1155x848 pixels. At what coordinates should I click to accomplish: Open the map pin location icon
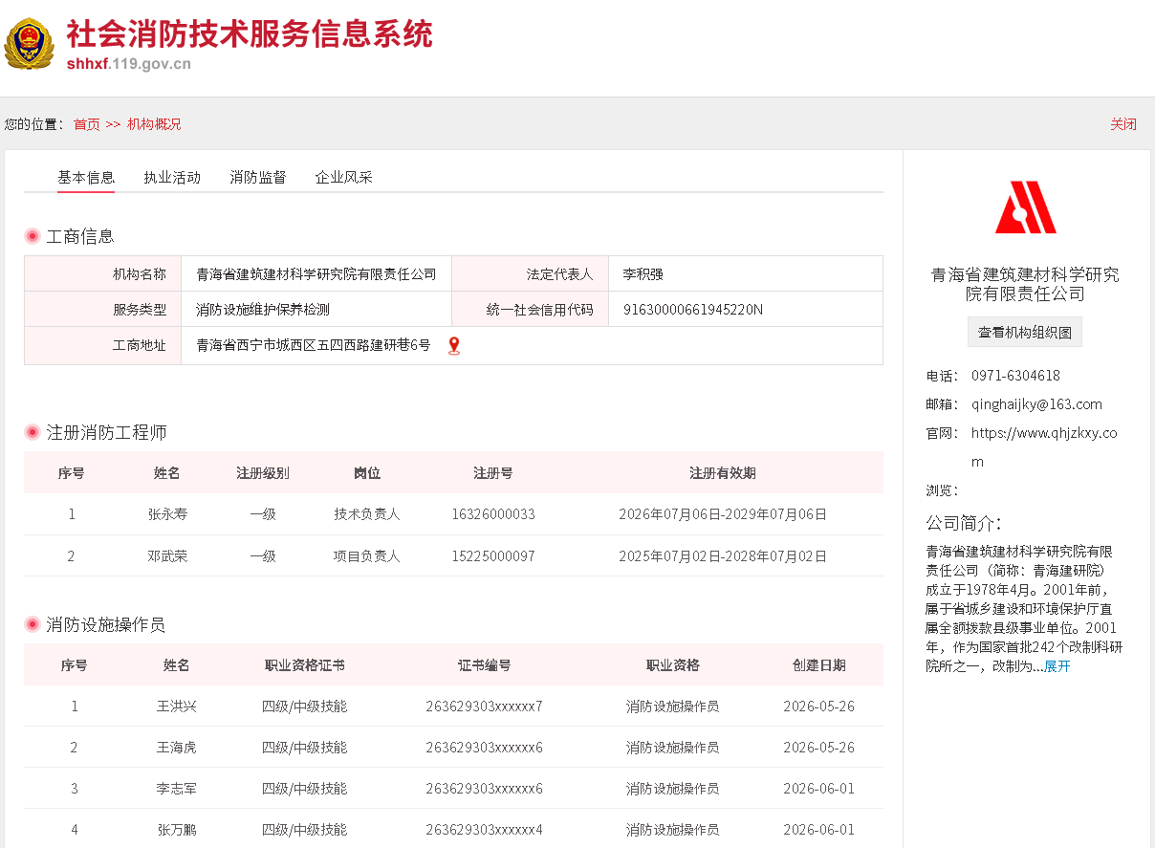(x=454, y=346)
